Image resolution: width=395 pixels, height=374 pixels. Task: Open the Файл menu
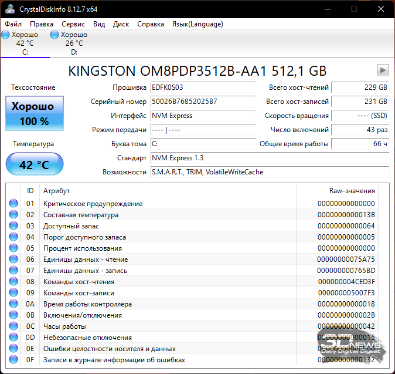pos(13,24)
